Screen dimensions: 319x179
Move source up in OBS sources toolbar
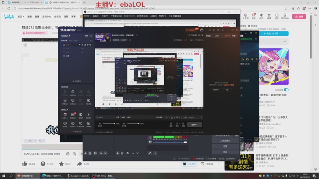(x=133, y=153)
